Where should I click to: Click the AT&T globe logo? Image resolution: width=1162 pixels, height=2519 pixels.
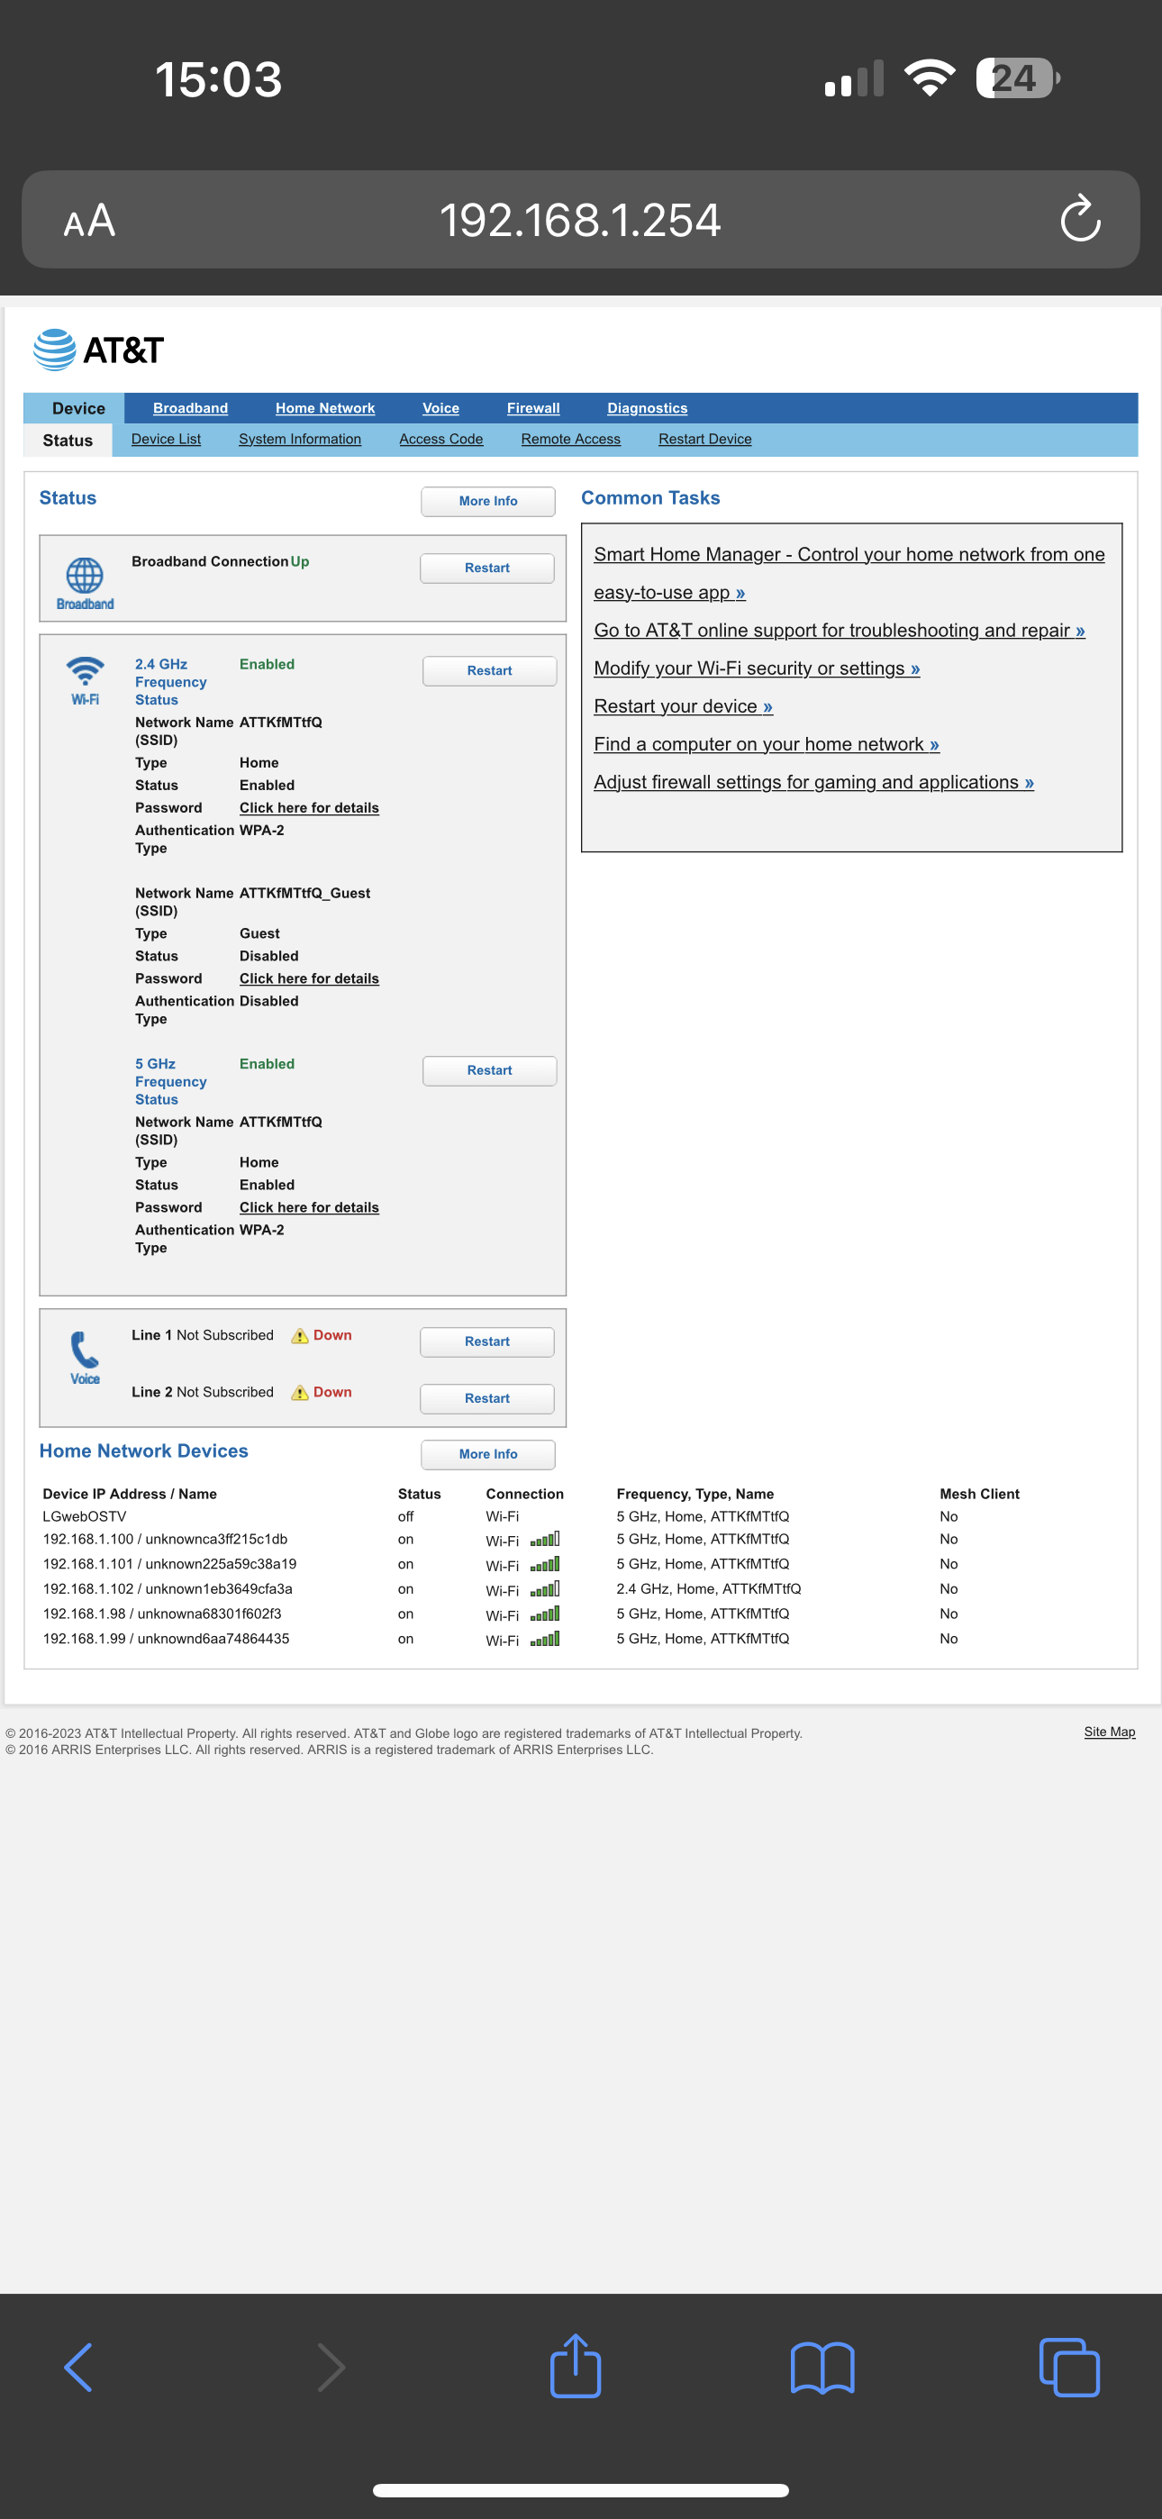[x=55, y=350]
